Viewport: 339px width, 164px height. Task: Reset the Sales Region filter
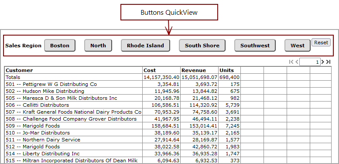coord(321,43)
